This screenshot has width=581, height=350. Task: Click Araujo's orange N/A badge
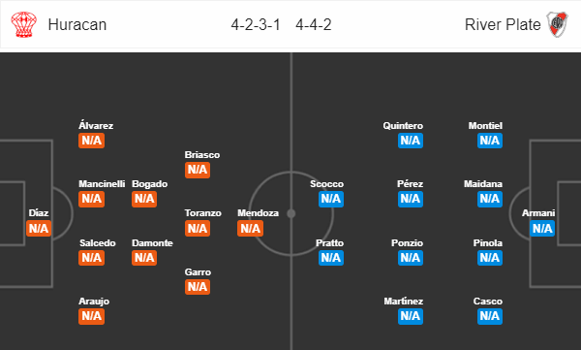tap(91, 316)
